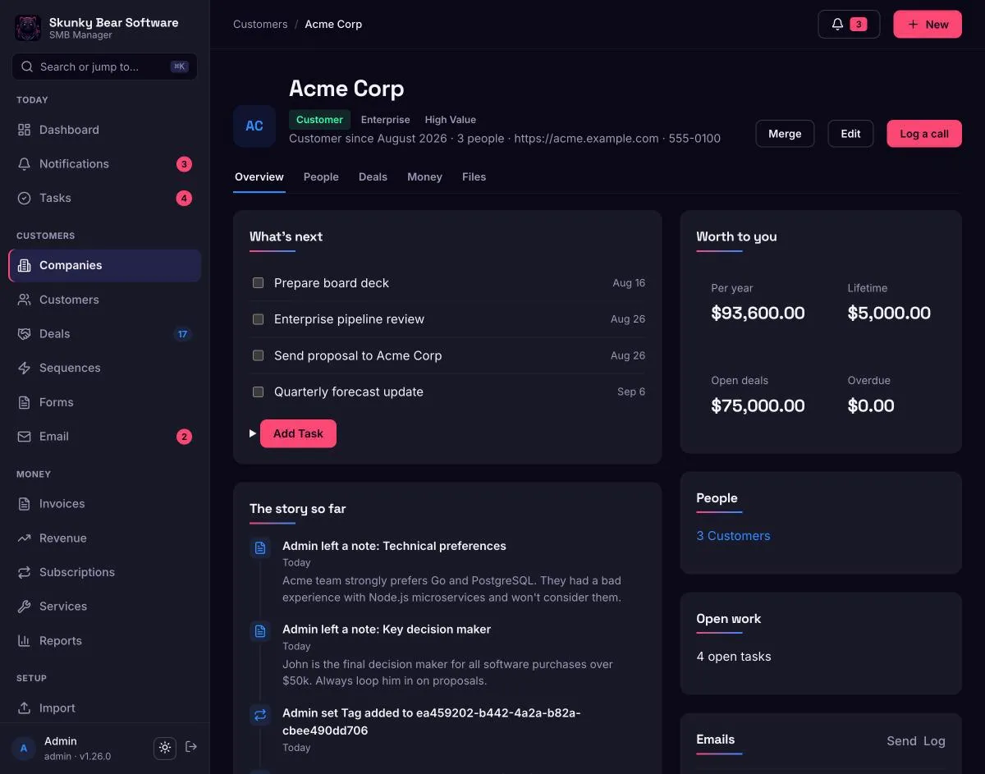Open Invoices in sidebar

tap(104, 504)
